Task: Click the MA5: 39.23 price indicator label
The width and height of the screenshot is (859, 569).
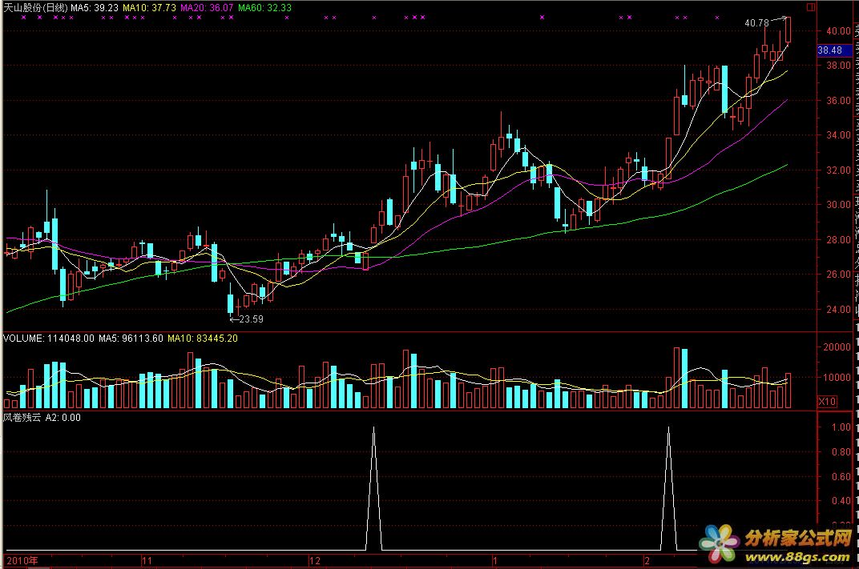Action: (x=95, y=8)
